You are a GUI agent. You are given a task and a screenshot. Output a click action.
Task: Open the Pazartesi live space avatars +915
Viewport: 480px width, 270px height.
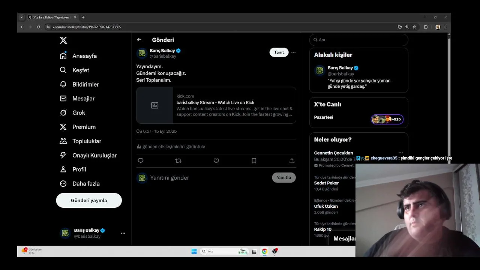[x=387, y=119]
